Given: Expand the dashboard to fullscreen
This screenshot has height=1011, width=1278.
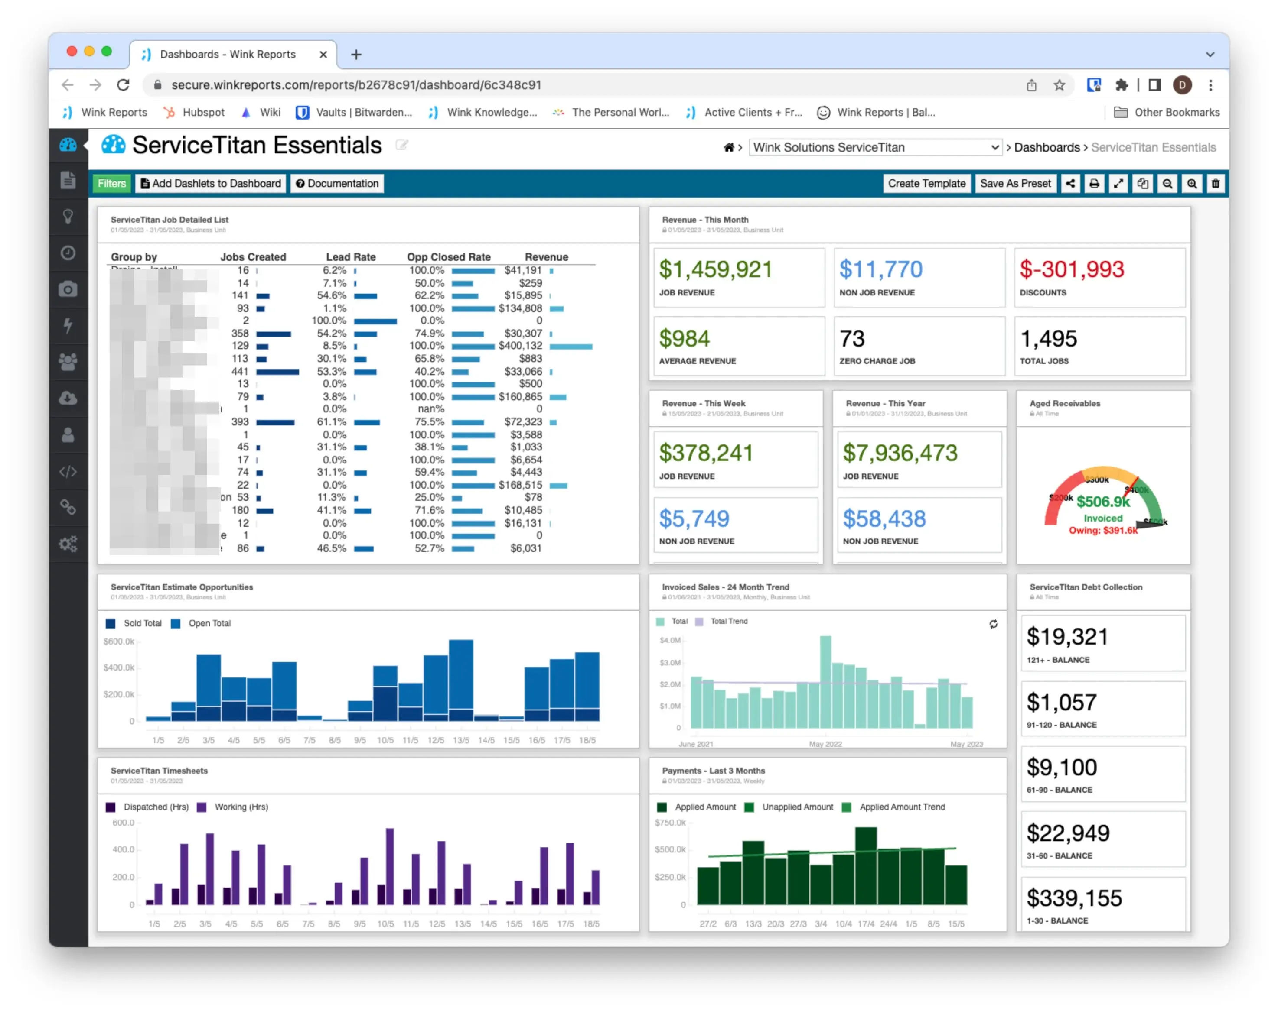Looking at the screenshot, I should [x=1118, y=184].
